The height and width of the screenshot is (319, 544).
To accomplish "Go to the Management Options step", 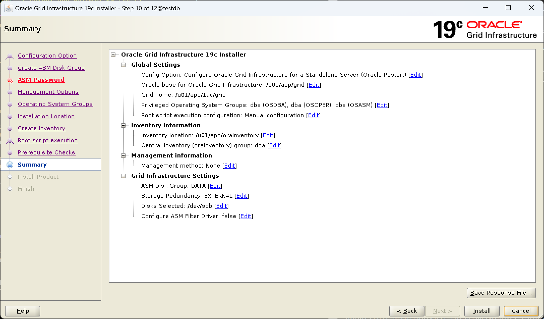I will (x=48, y=92).
